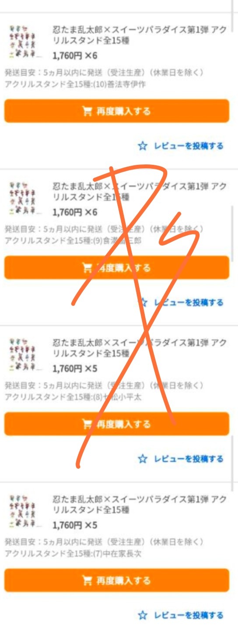Click cart icon in 七松小平太 item's repurchase button

87,424
